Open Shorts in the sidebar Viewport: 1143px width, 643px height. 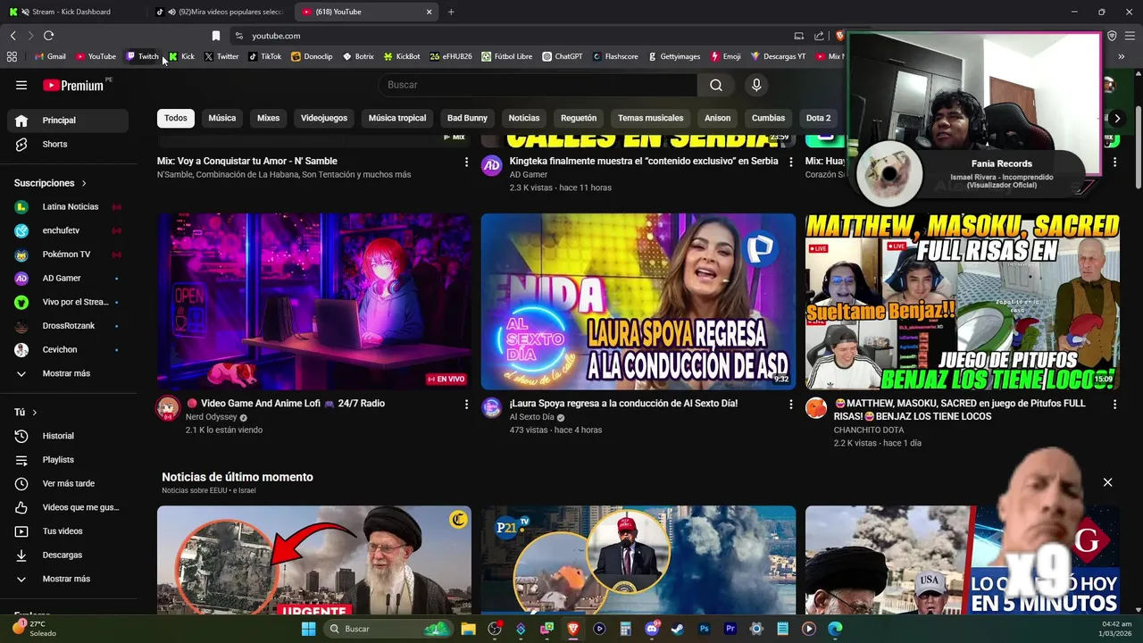(x=68, y=144)
